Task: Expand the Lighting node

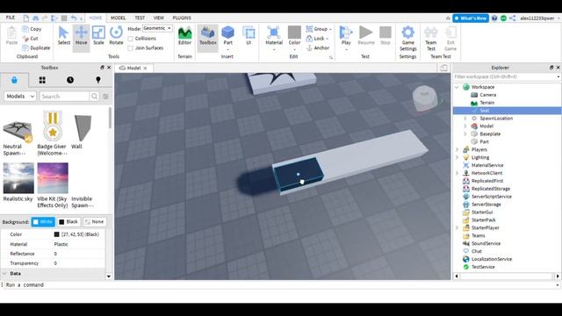Action: pyautogui.click(x=457, y=157)
